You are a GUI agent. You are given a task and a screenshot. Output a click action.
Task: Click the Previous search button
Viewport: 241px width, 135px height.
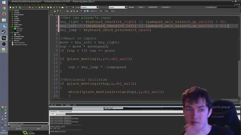coord(18,129)
